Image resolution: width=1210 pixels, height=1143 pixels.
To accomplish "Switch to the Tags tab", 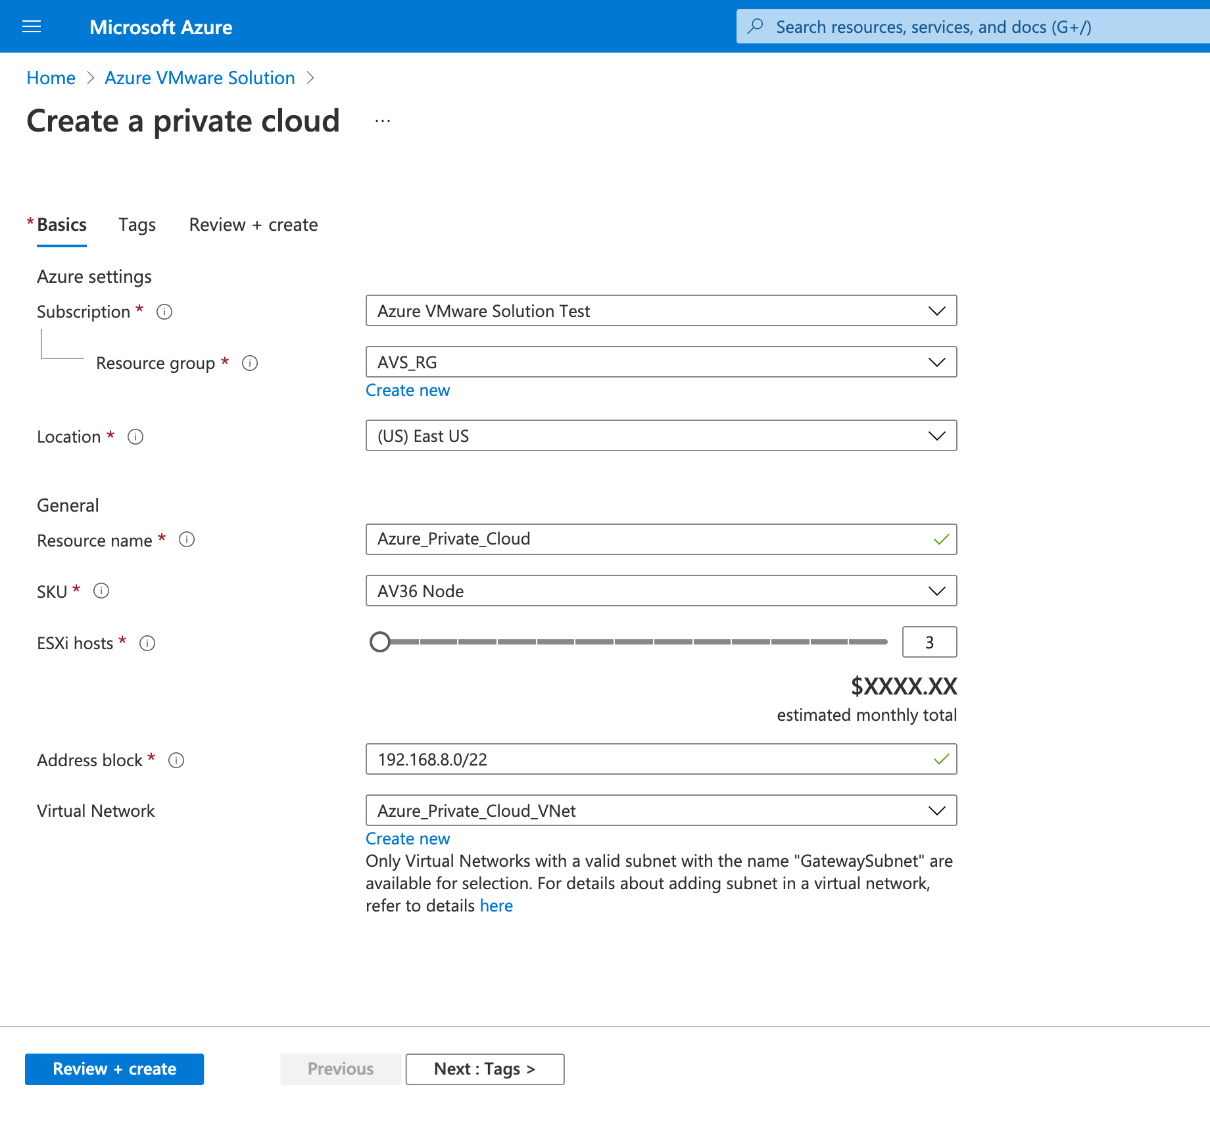I will point(137,225).
